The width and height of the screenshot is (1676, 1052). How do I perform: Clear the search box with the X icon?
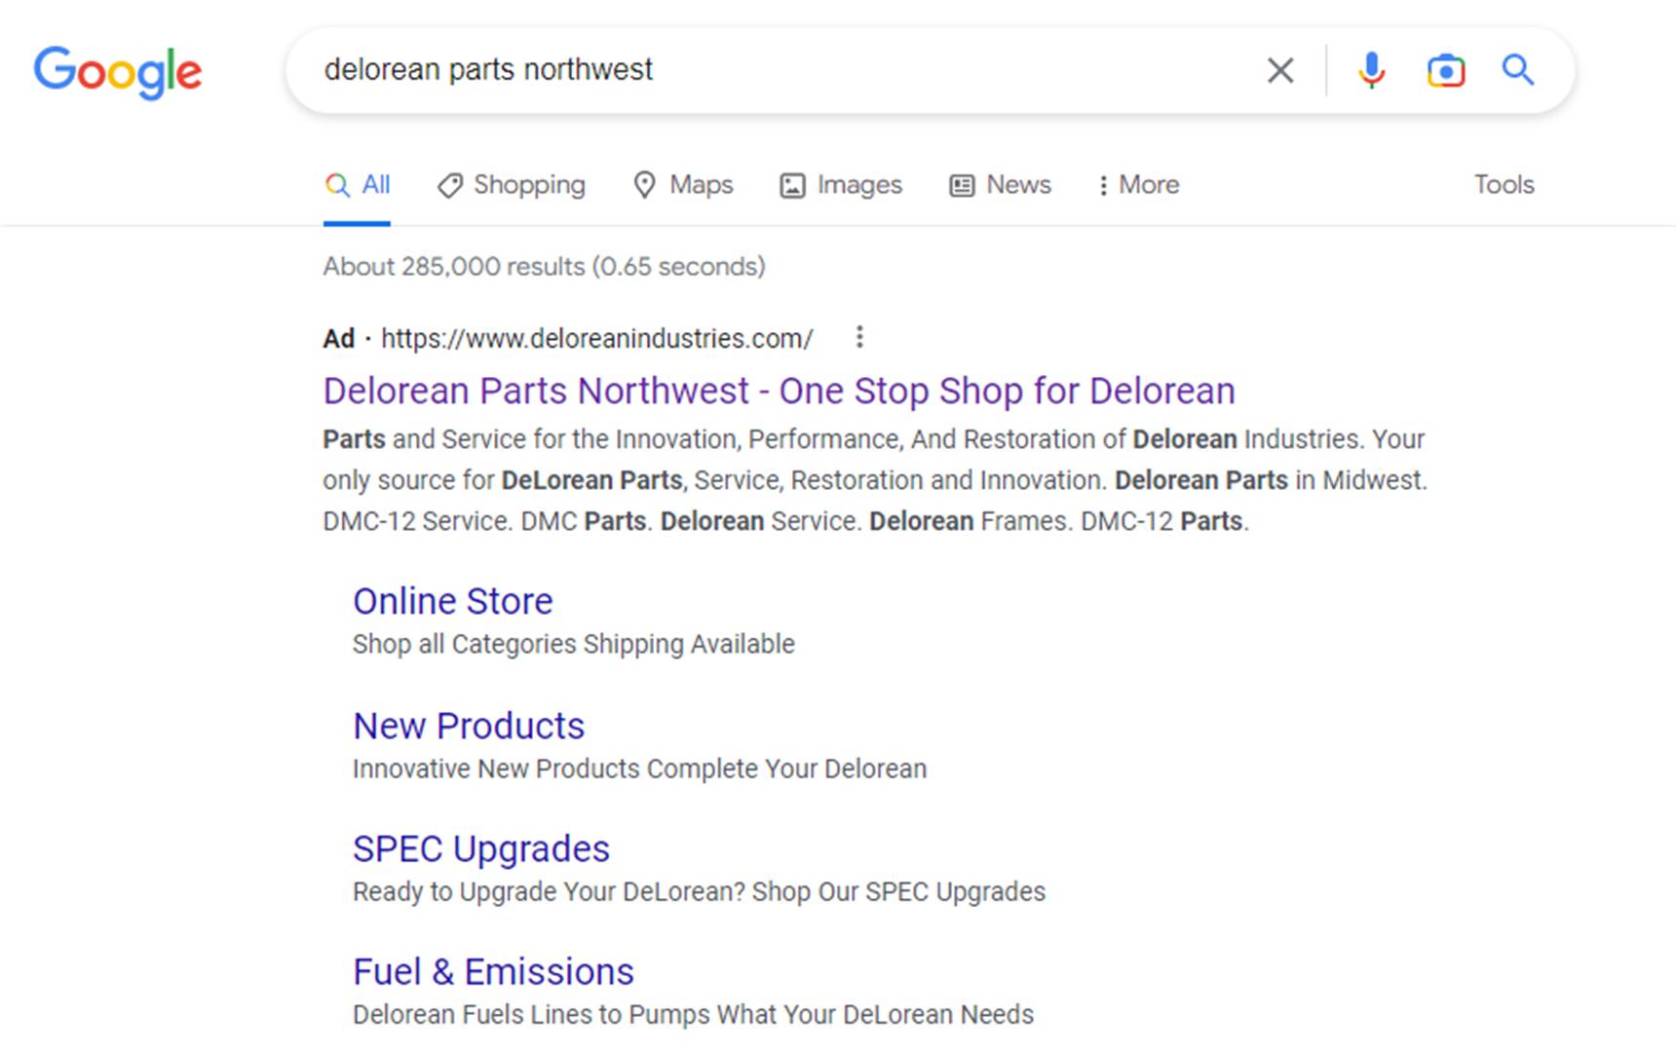[1279, 70]
